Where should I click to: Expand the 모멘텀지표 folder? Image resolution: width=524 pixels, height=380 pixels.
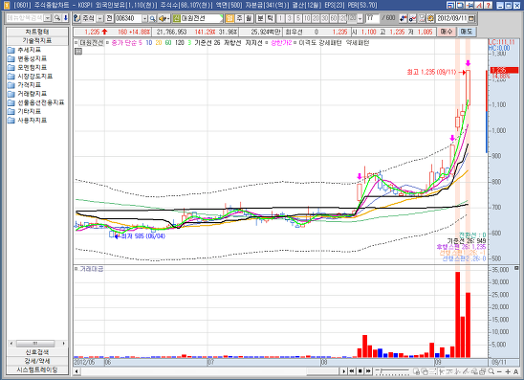tap(28, 67)
